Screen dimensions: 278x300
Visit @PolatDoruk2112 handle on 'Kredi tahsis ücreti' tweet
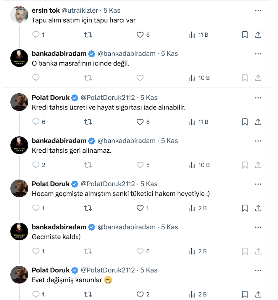point(108,98)
